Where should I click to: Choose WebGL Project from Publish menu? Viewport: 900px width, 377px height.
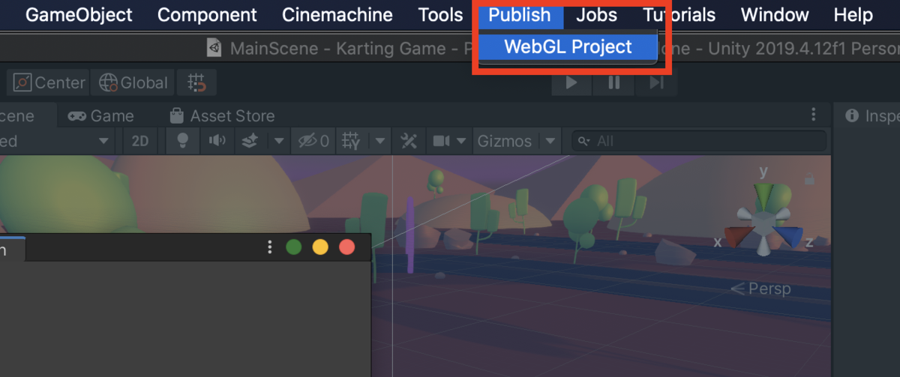pyautogui.click(x=568, y=46)
